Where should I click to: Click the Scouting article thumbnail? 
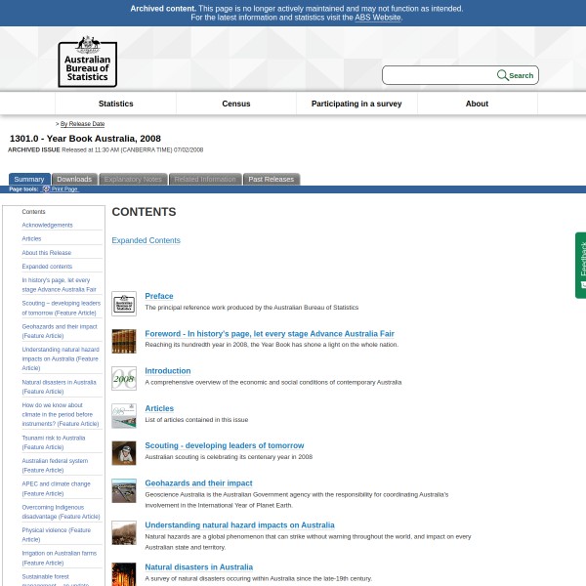124,453
